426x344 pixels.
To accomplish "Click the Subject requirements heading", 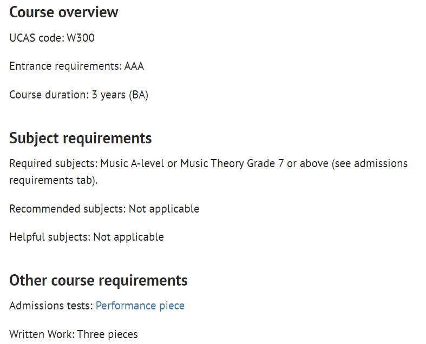I will pos(81,138).
